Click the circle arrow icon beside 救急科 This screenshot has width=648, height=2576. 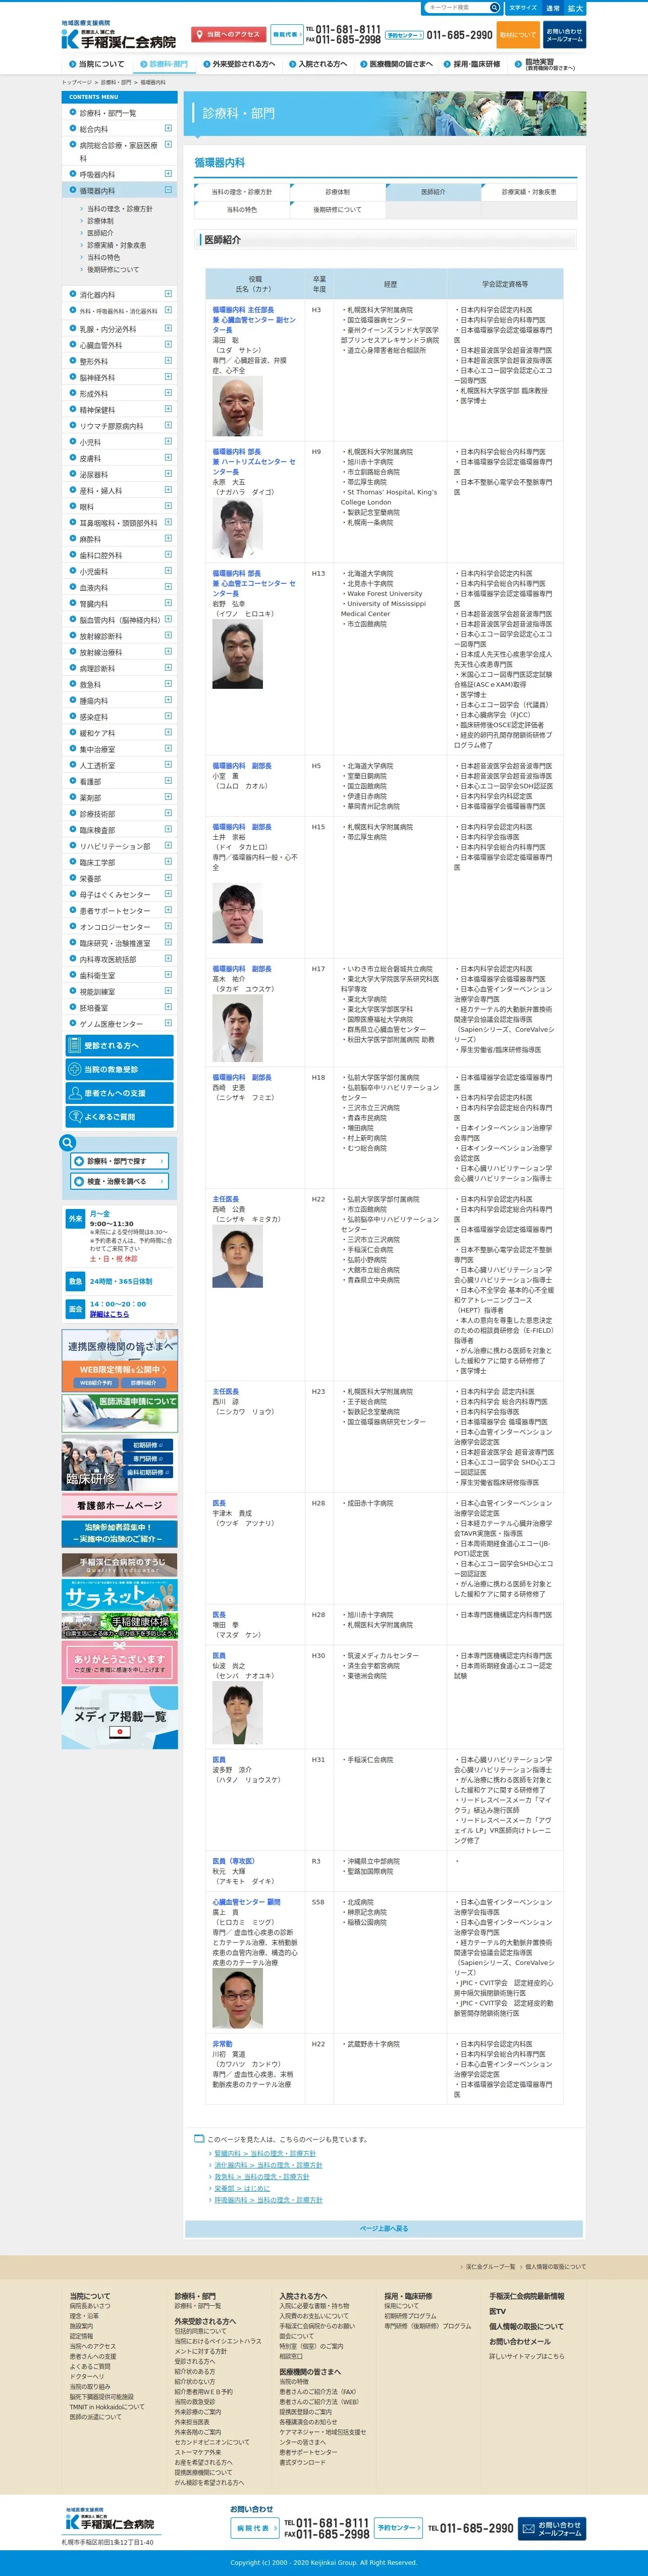[73, 685]
